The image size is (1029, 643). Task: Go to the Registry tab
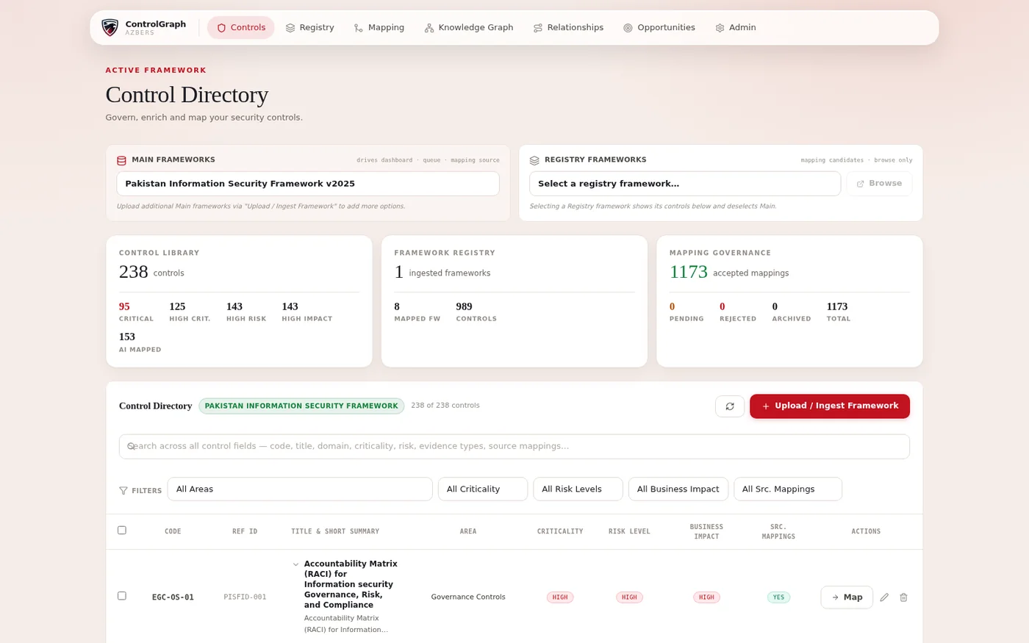point(310,28)
